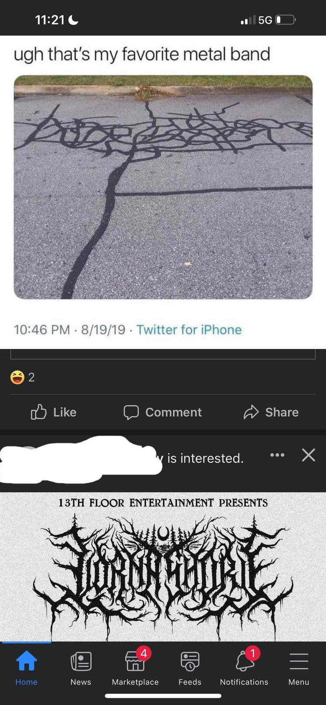This screenshot has width=326, height=705.
Task: Open the cracked pavement meme image
Action: point(163,187)
